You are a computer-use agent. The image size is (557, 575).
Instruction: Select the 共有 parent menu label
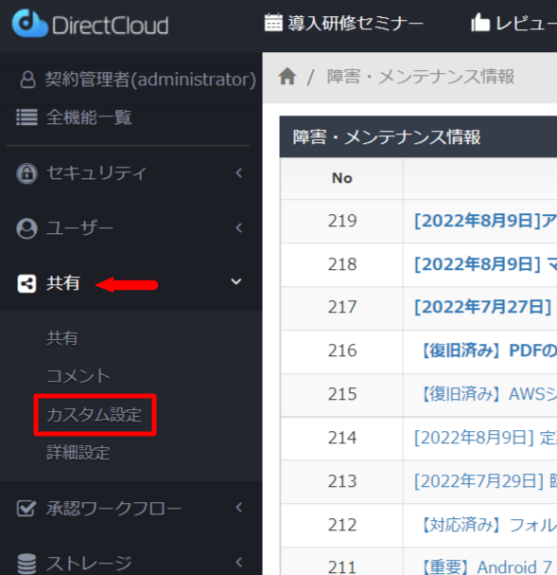pos(63,283)
